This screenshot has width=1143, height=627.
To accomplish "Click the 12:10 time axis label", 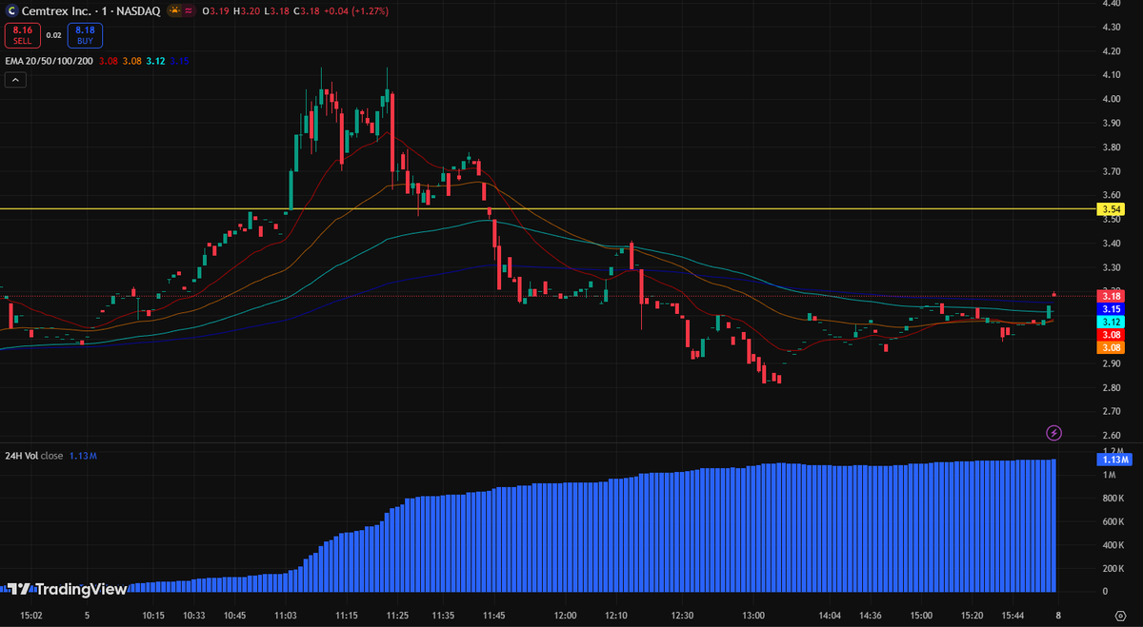I will 616,615.
